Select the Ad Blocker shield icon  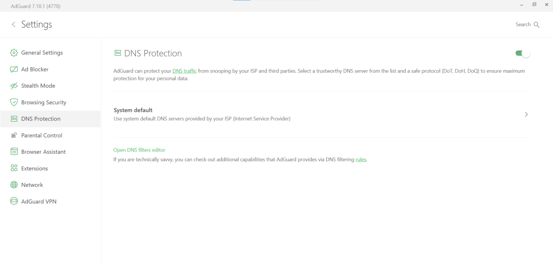(13, 69)
